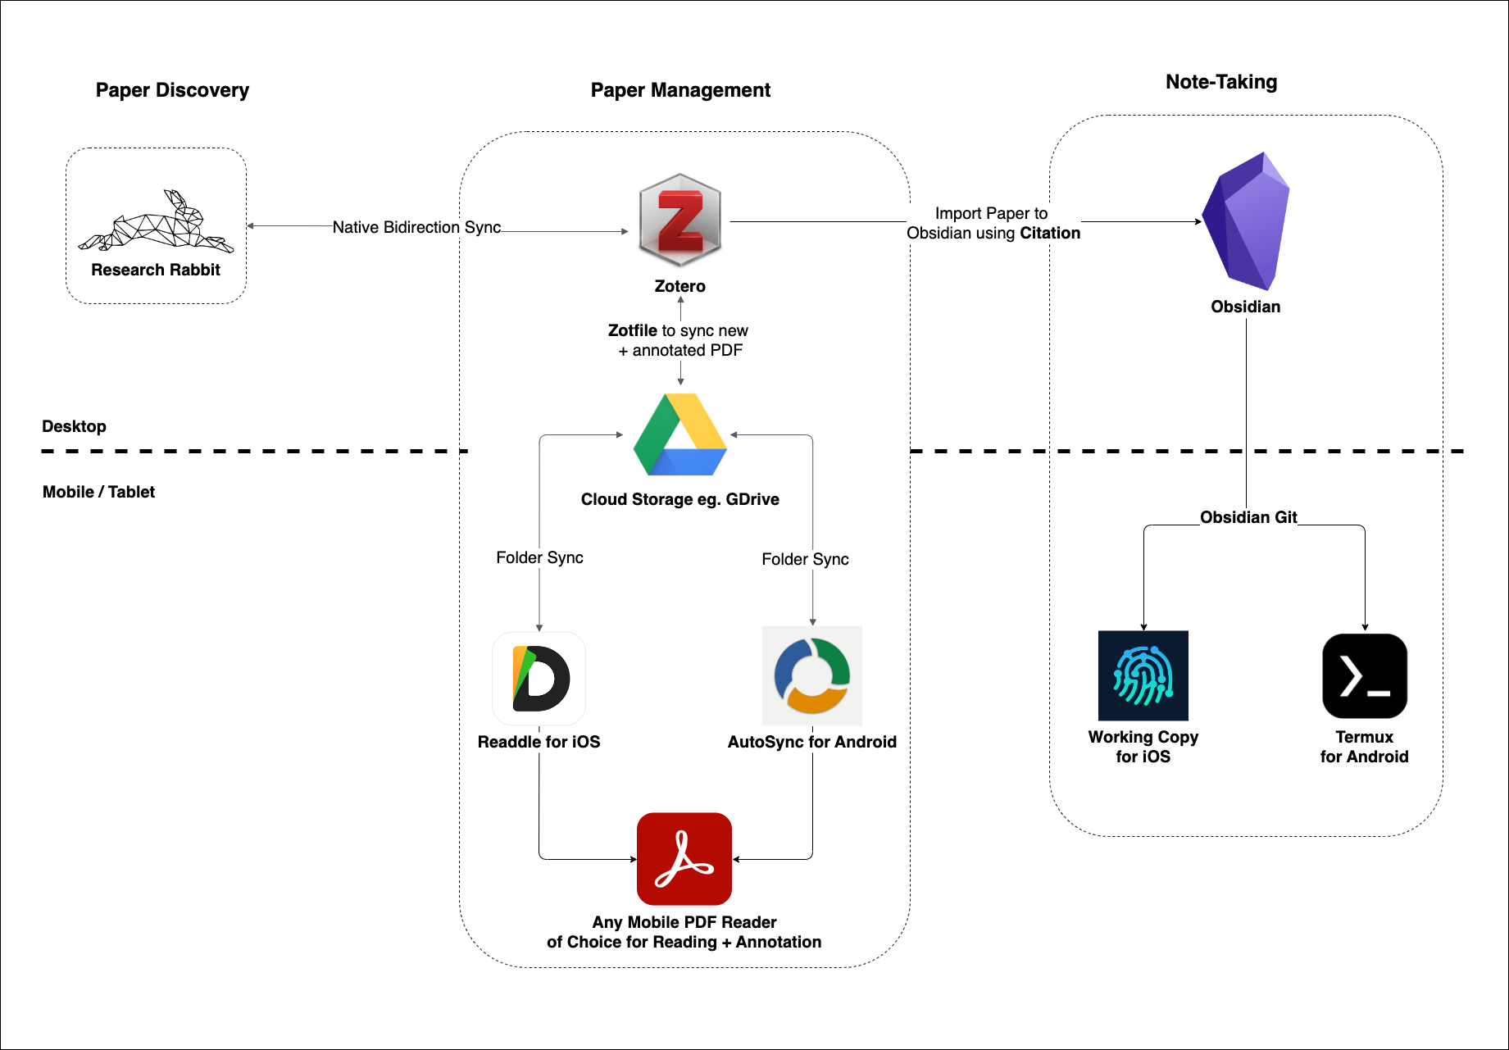1509x1050 pixels.
Task: Select the Zotfile to sync new label
Action: 679,340
